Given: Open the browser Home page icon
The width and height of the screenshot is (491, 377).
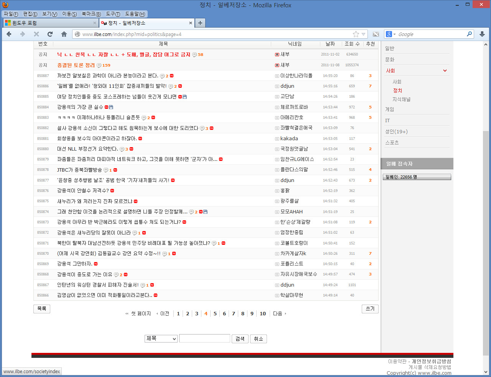Looking at the screenshot, I should point(64,34).
